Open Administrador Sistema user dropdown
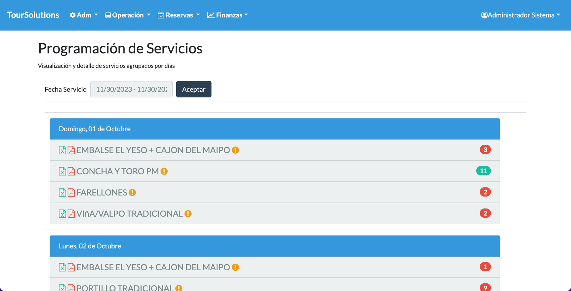571x291 pixels. (520, 15)
